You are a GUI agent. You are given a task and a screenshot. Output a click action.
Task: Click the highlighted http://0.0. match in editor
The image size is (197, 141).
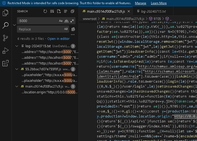(185, 116)
